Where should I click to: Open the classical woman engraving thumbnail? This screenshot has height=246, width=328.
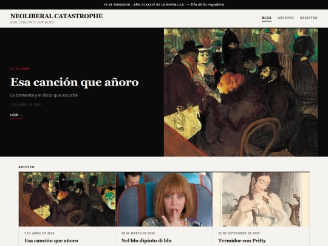pos(261,199)
